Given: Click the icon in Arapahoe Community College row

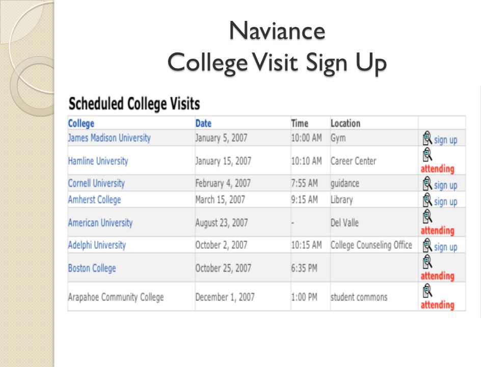Looking at the screenshot, I should (x=427, y=291).
